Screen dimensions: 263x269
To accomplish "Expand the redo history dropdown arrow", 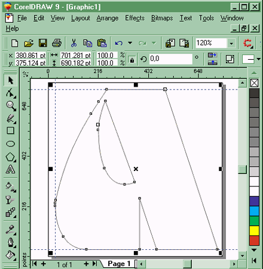I will tap(154, 43).
